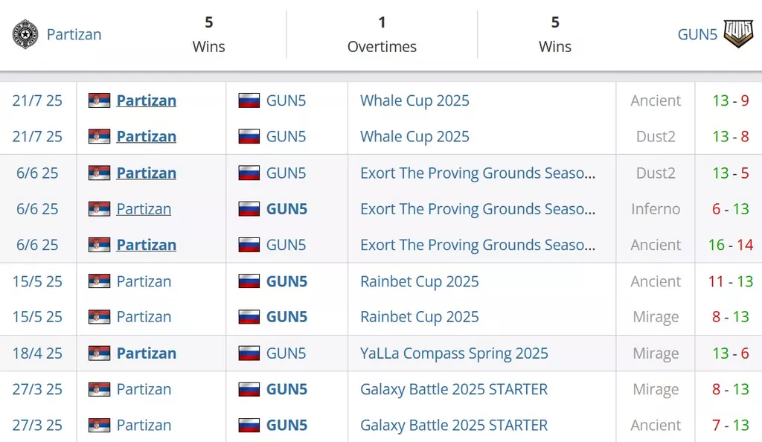Click the 16 - 14 overtime score
This screenshot has height=442, width=762.
point(731,245)
